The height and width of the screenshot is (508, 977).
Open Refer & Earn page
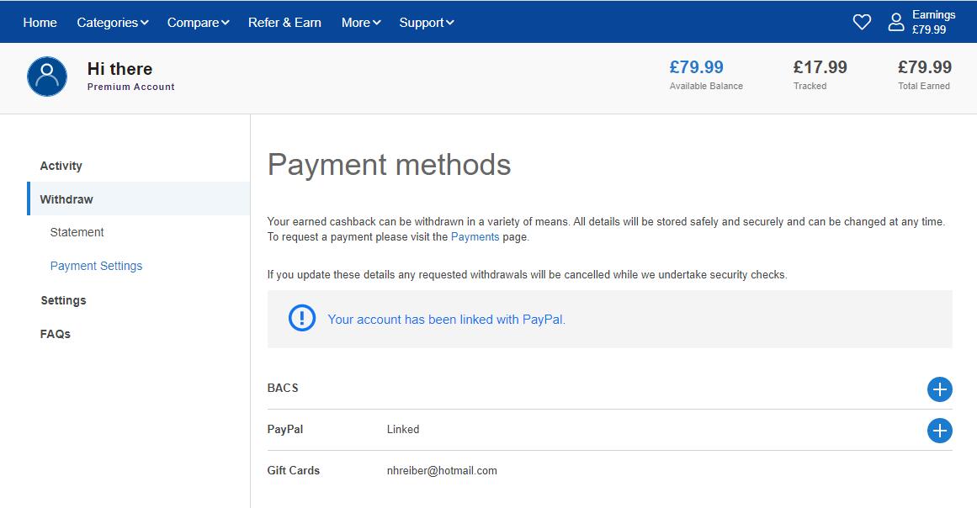pyautogui.click(x=284, y=23)
